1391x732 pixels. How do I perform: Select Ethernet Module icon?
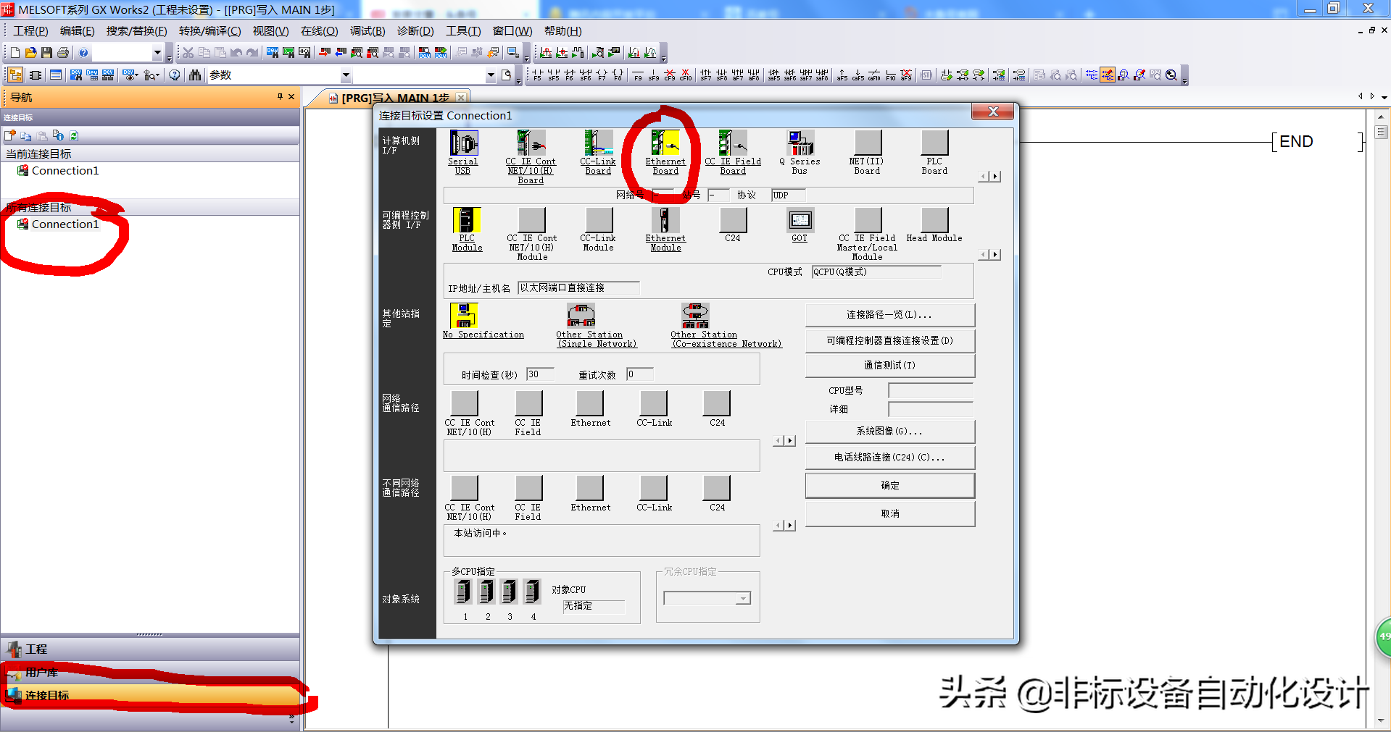(665, 220)
